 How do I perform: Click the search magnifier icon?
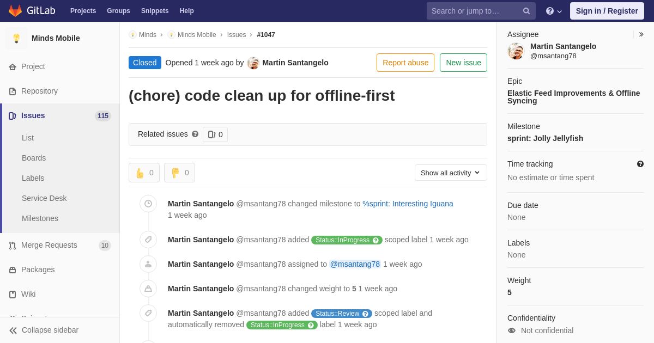526,11
